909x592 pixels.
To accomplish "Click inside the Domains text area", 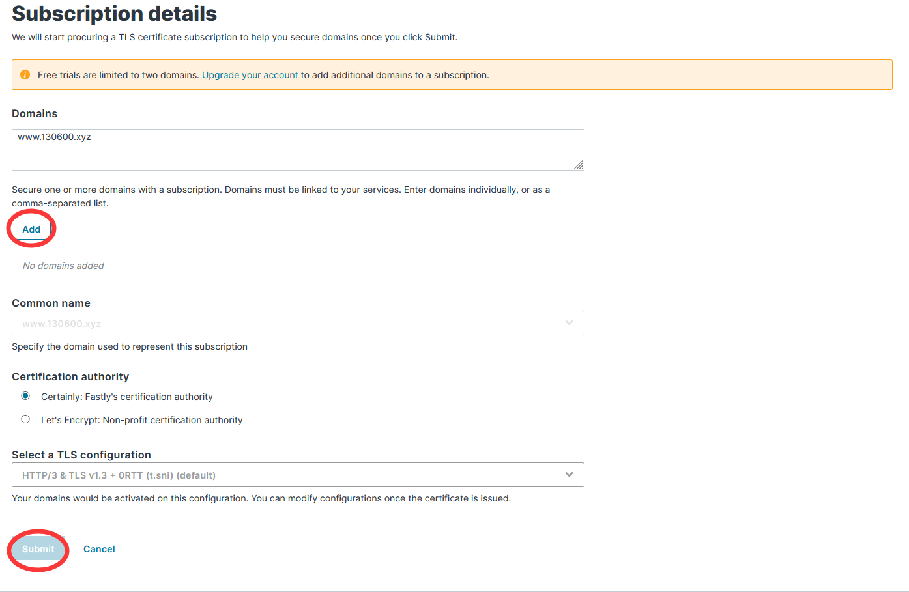I will point(298,150).
